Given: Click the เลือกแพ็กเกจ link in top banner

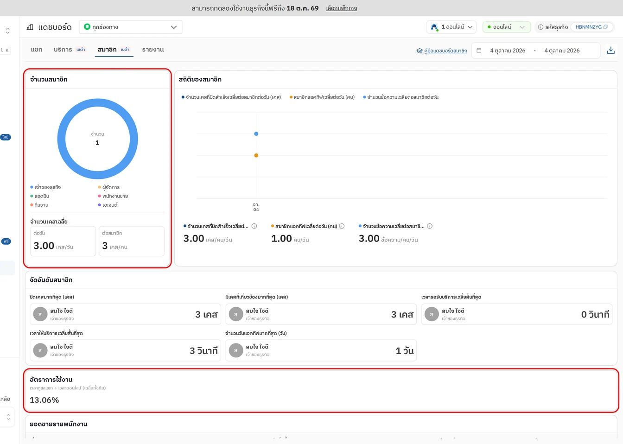Looking at the screenshot, I should pos(342,8).
